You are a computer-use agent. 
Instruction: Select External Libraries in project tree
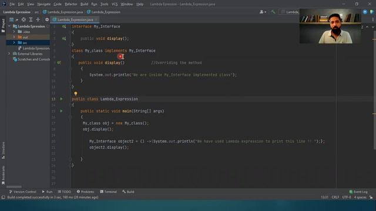[x=28, y=53]
